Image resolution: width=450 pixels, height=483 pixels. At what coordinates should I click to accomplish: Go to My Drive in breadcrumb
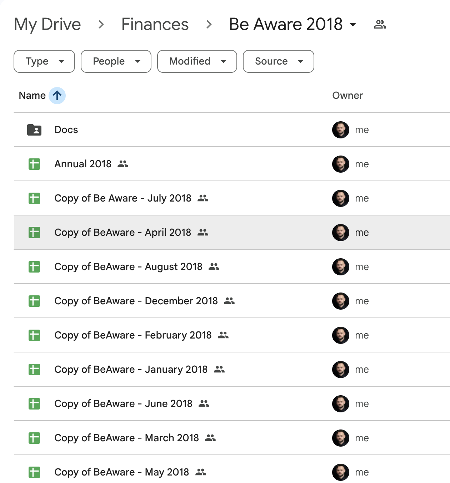[47, 24]
